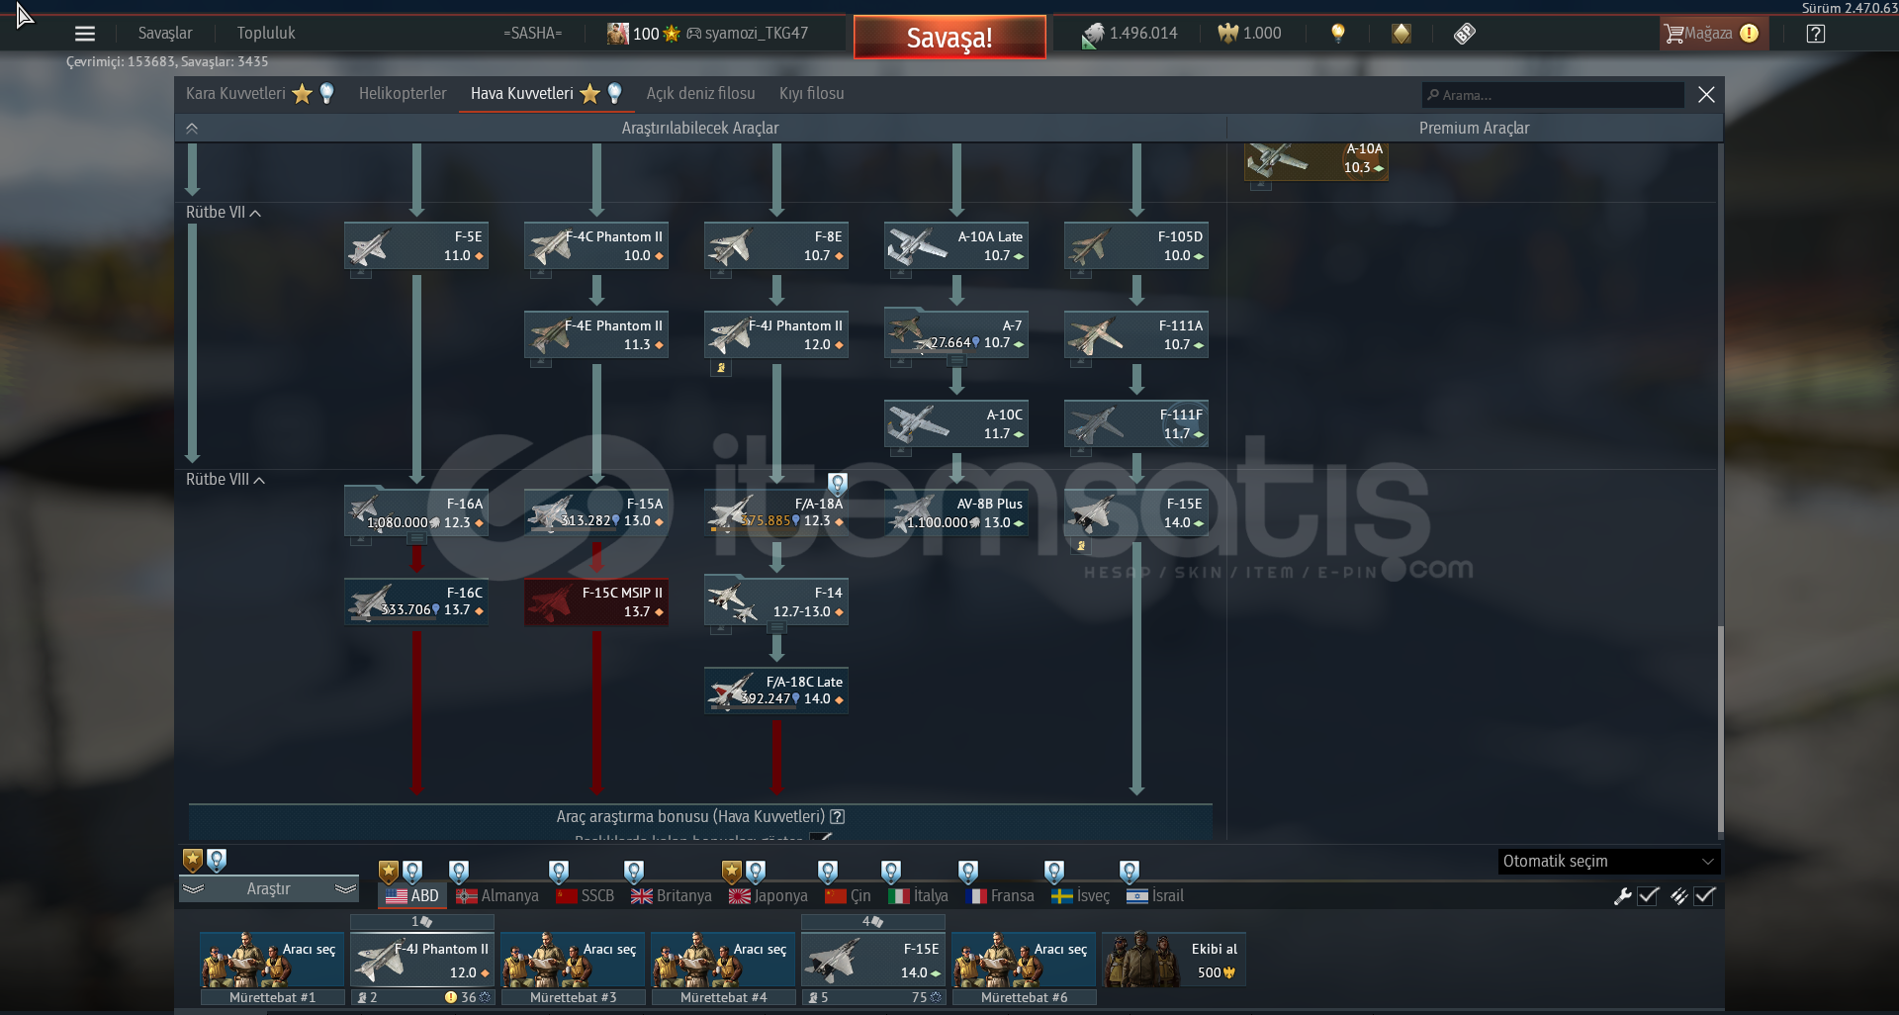Viewport: 1899px width, 1015px height.
Task: Open the question mark help icon
Action: coord(1815,34)
